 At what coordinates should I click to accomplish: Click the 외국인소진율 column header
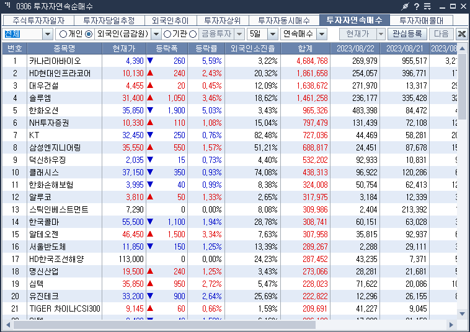click(253, 48)
